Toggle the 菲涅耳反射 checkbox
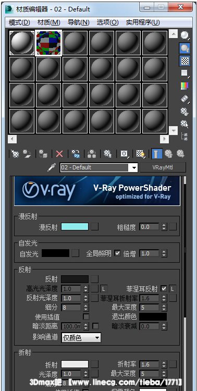This screenshot has height=391, width=197. click(x=164, y=289)
